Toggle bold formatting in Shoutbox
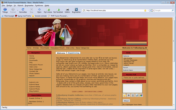 click(x=129, y=95)
